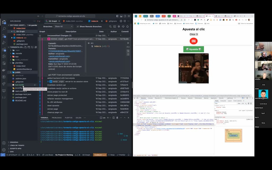The image size is (272, 170).
Task: Split the editor to the right
Action: [125, 21]
